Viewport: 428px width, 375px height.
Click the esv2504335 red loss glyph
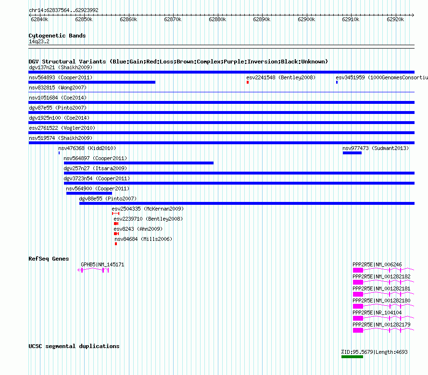[x=116, y=213]
